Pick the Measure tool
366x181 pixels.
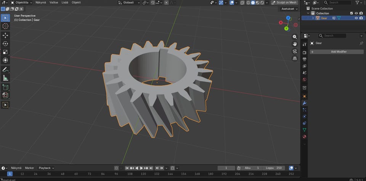5,78
